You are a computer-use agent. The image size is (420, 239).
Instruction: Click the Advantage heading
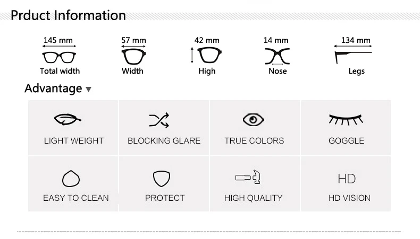[53, 88]
